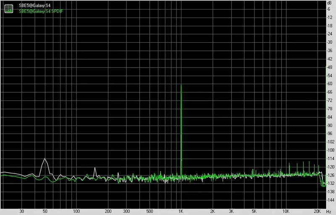The image size is (336, 215).
Task: Click the -96 dB scale label
Action: (330, 134)
